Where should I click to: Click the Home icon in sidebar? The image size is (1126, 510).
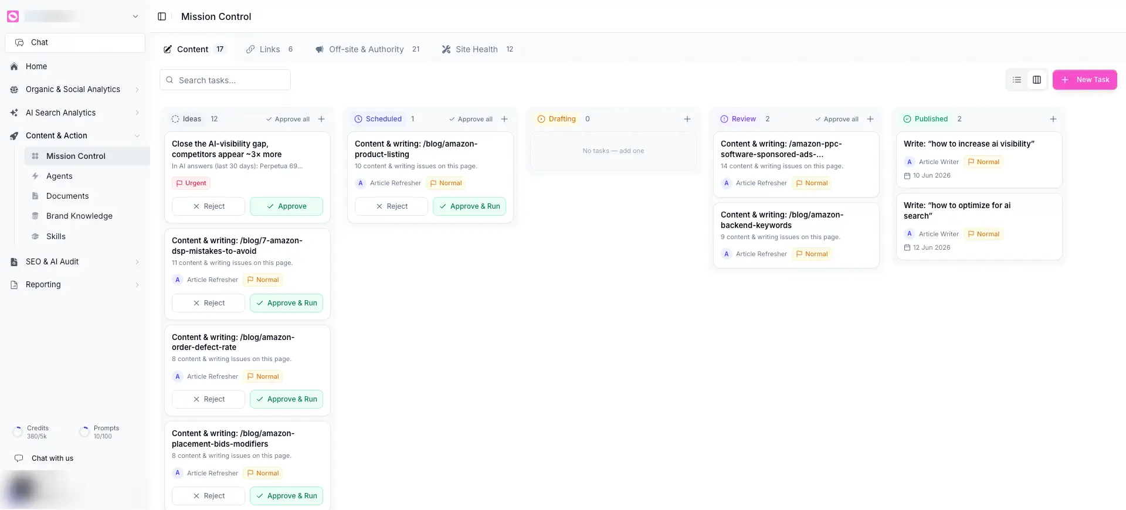tap(14, 67)
